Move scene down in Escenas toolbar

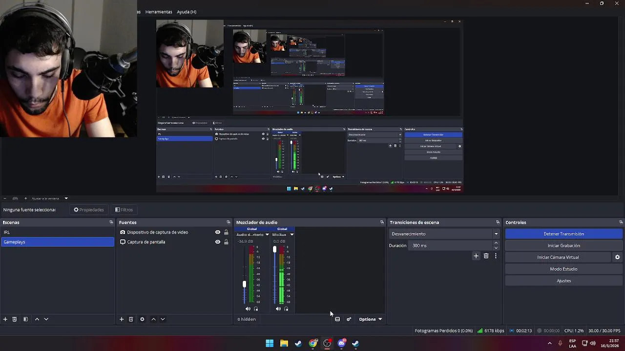click(x=46, y=319)
